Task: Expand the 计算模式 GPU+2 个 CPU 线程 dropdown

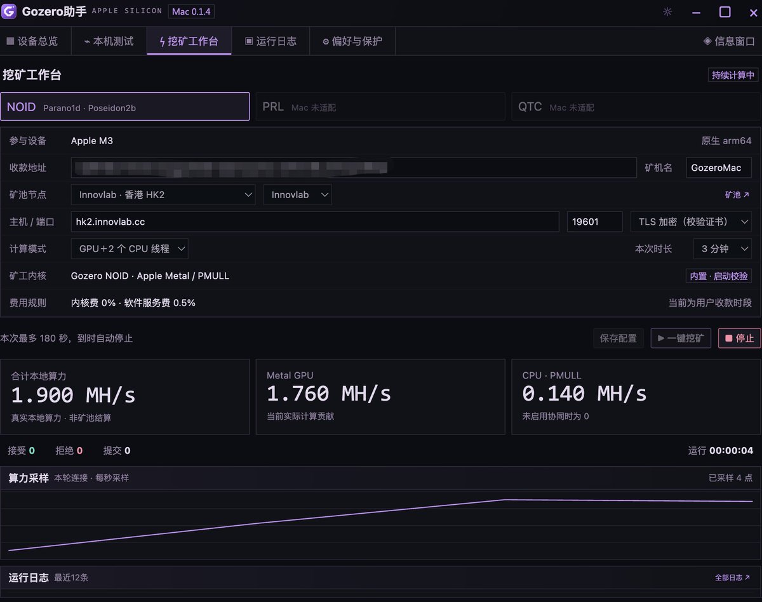Action: pos(130,249)
